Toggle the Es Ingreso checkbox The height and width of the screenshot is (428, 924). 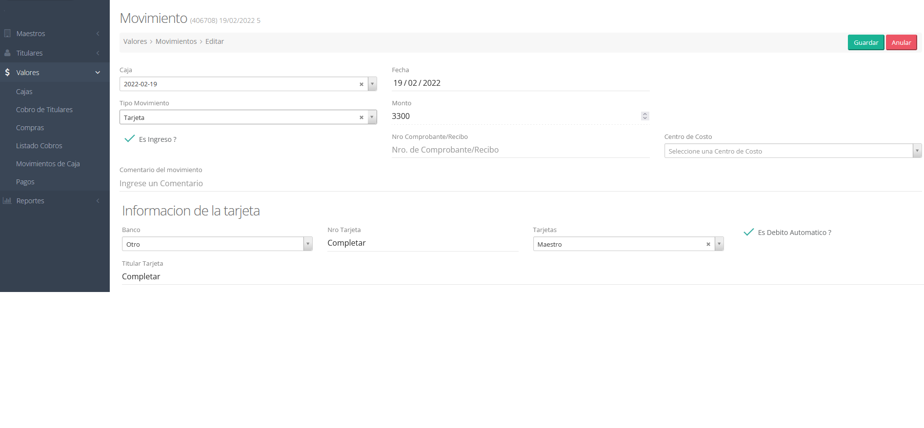coord(130,139)
